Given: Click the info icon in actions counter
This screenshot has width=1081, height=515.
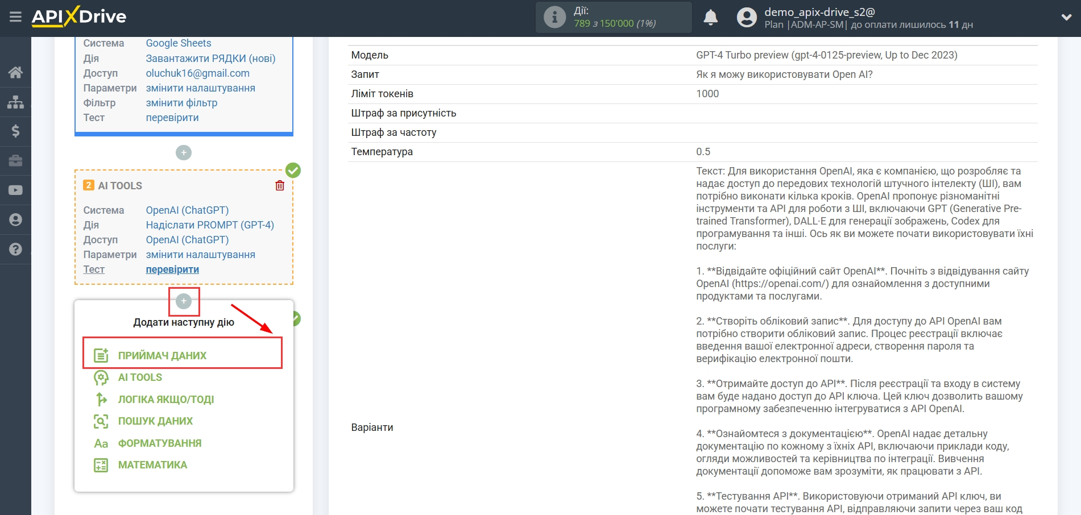Looking at the screenshot, I should tap(554, 18).
